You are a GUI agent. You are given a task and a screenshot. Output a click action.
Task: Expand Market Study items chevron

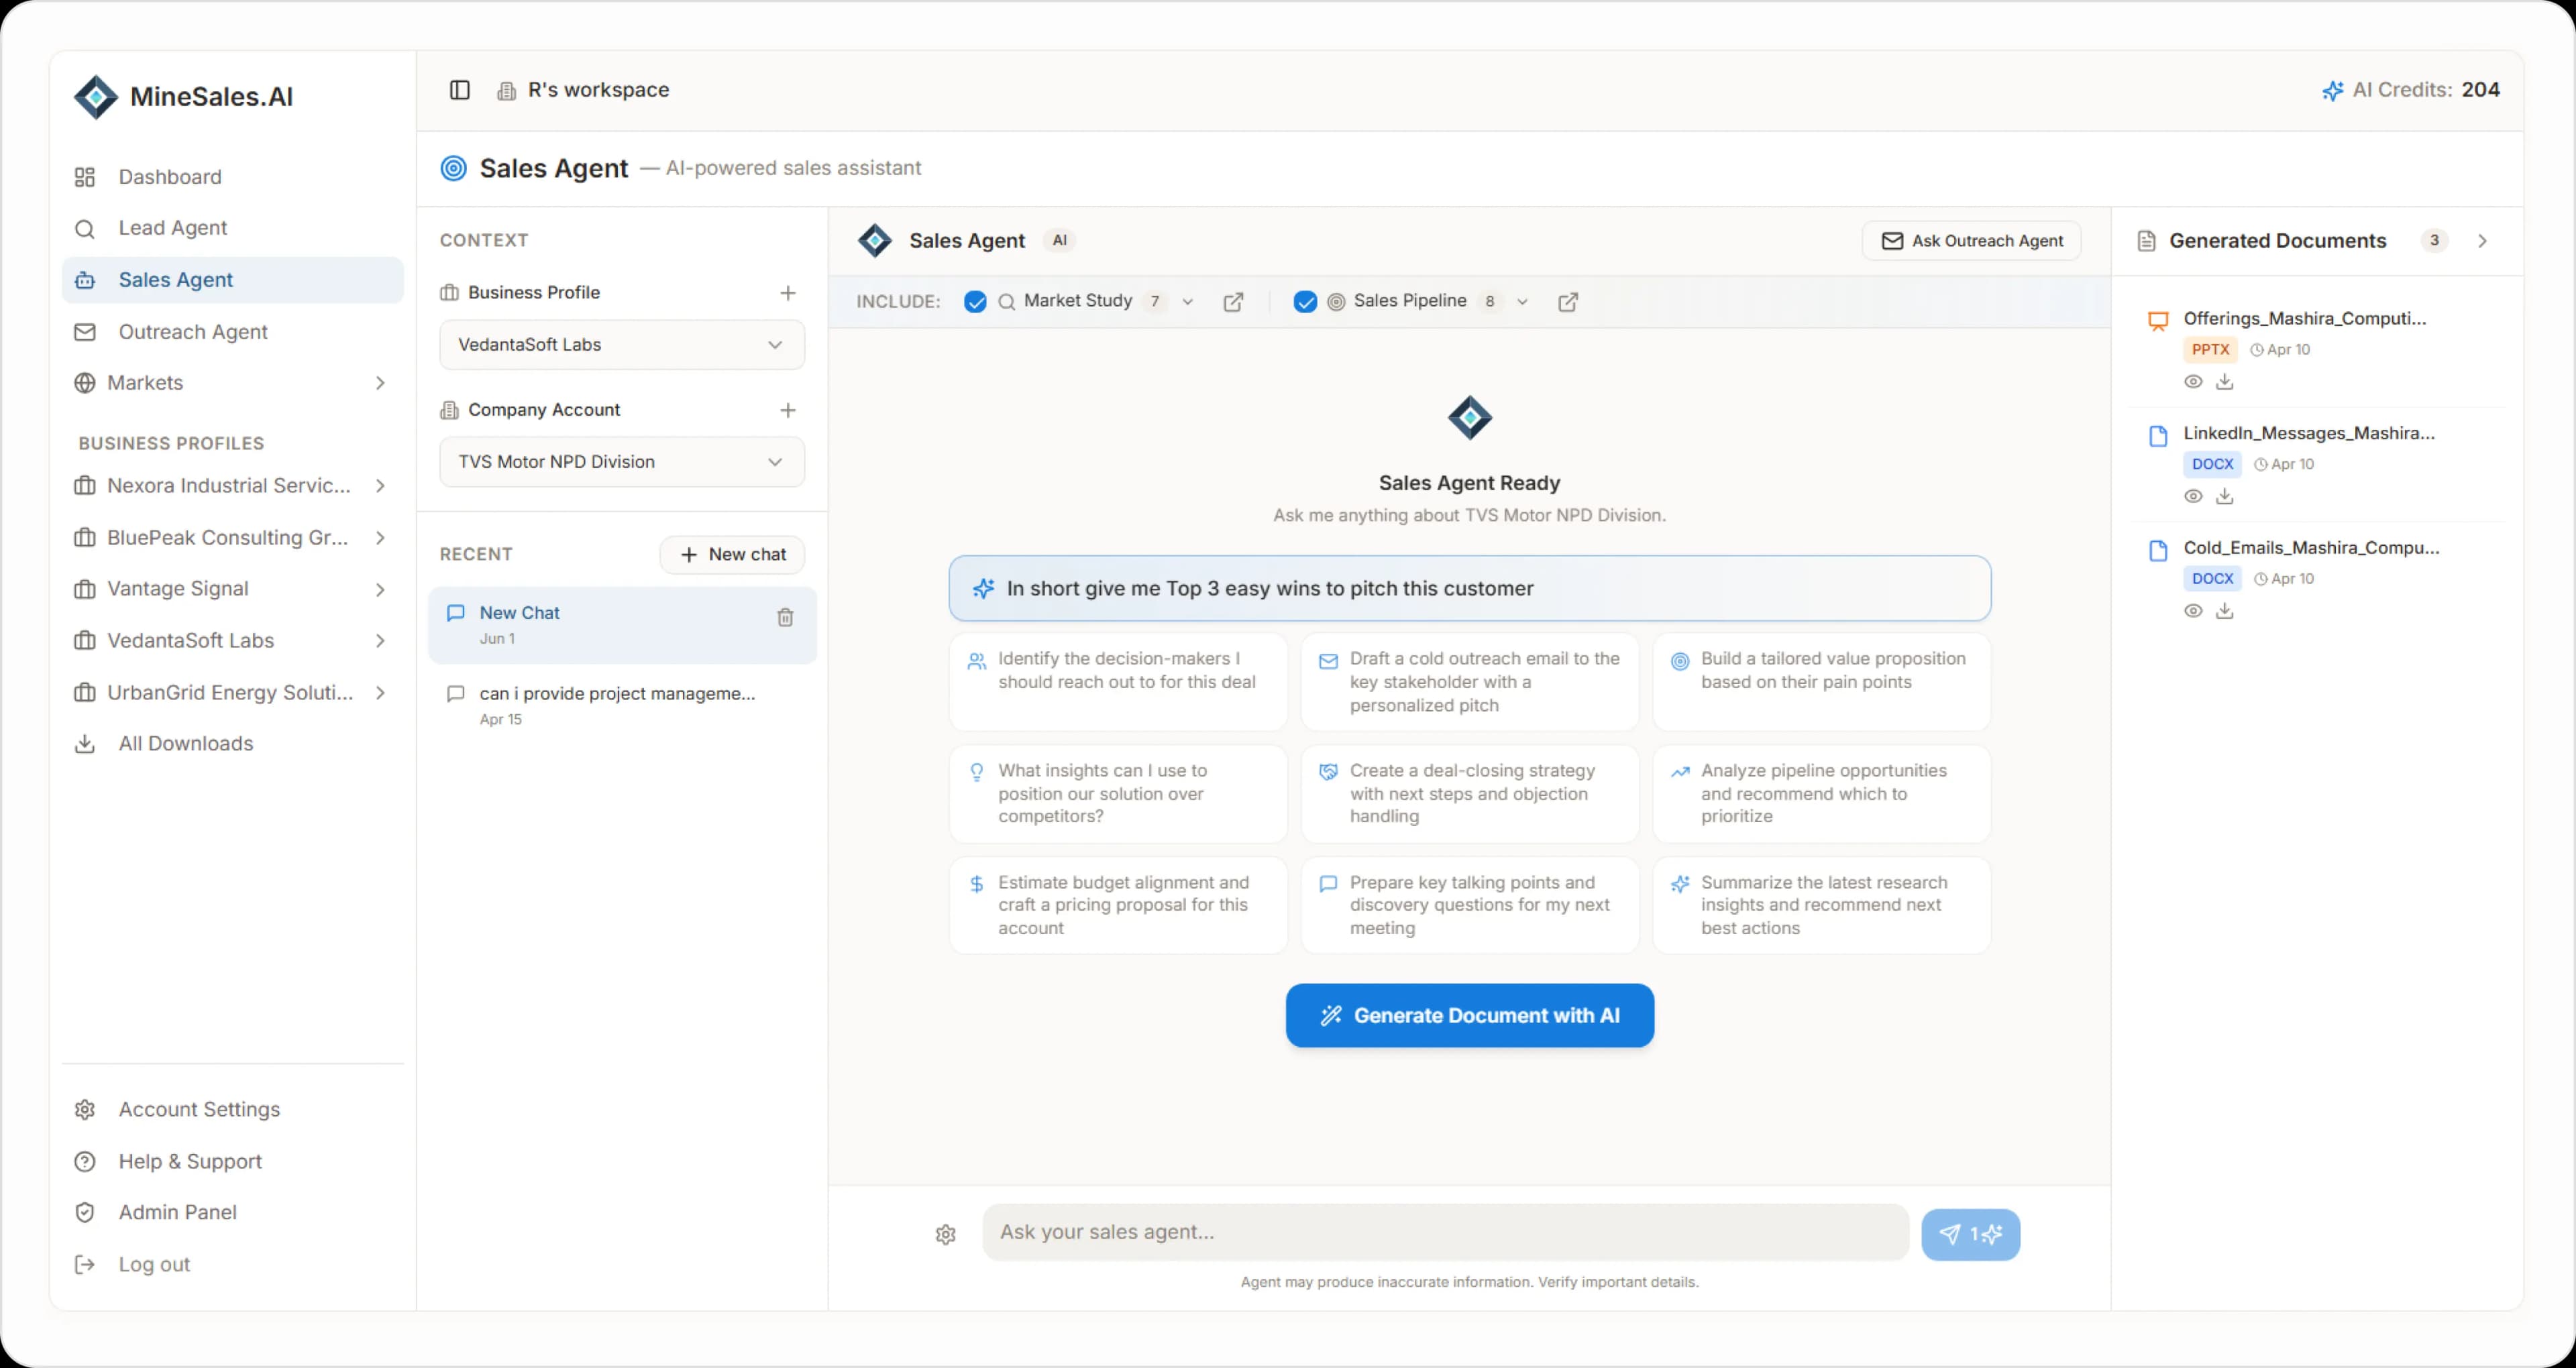tap(1187, 302)
